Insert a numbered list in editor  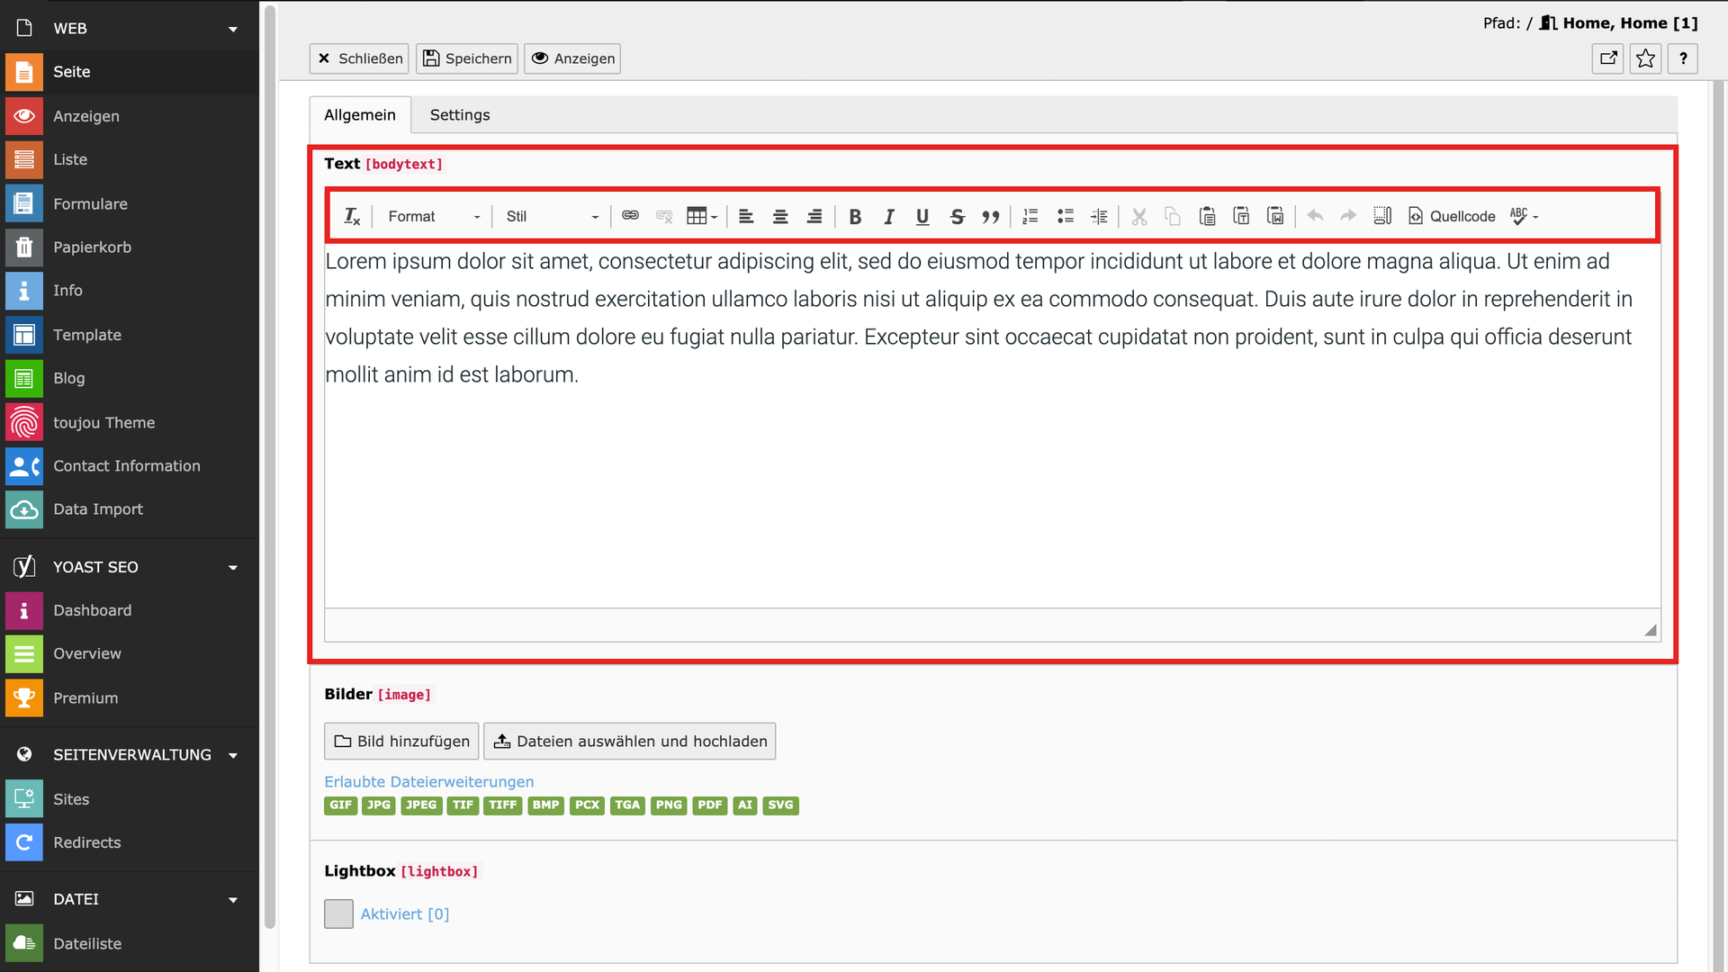tap(1030, 216)
